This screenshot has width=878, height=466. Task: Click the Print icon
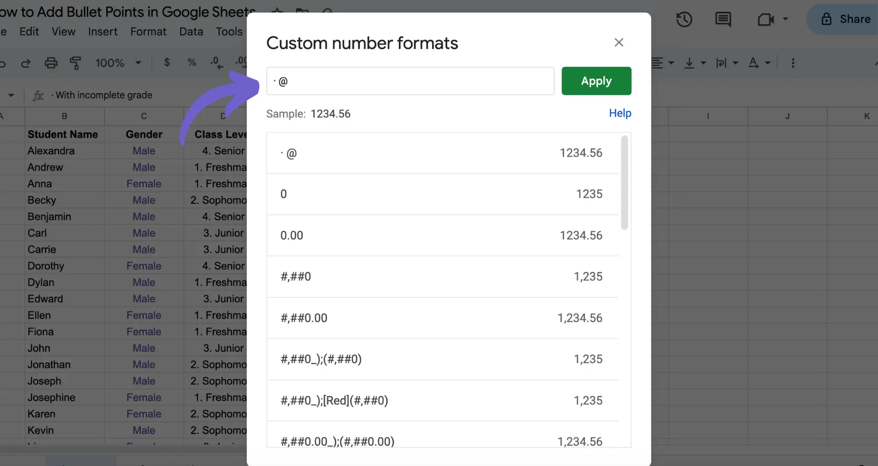(x=51, y=63)
